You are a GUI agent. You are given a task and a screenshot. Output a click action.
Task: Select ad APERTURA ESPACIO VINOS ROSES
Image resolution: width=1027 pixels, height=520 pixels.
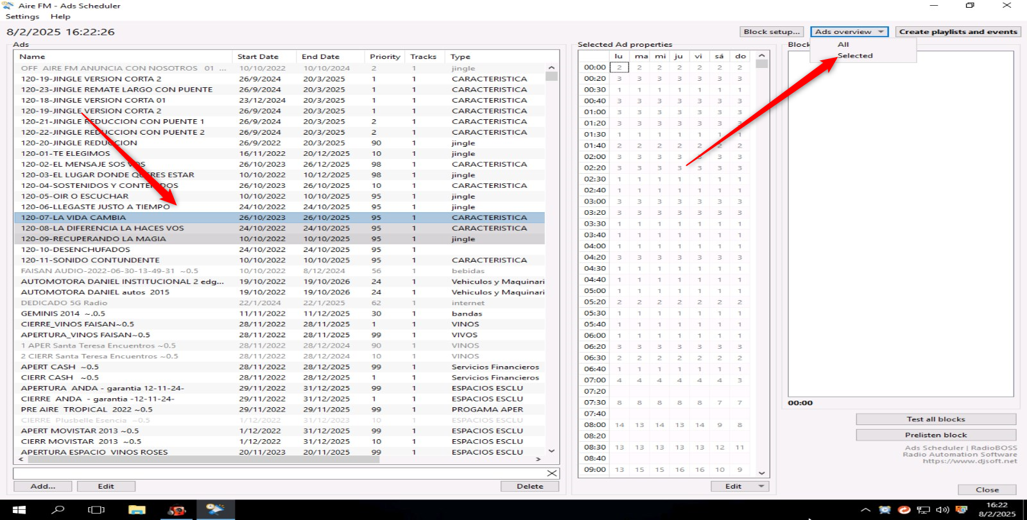pos(279,452)
